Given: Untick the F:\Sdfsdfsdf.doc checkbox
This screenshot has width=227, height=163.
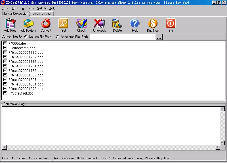Looking at the screenshot, I should click(x=5, y=93).
